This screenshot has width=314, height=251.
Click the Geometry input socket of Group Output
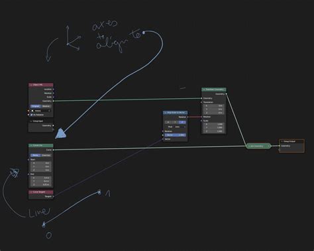280,145
